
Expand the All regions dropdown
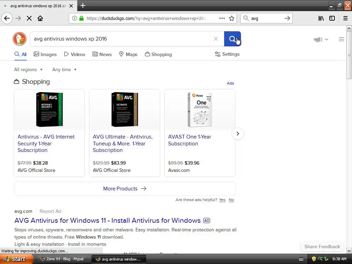[28, 69]
